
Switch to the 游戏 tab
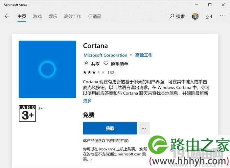point(37,16)
